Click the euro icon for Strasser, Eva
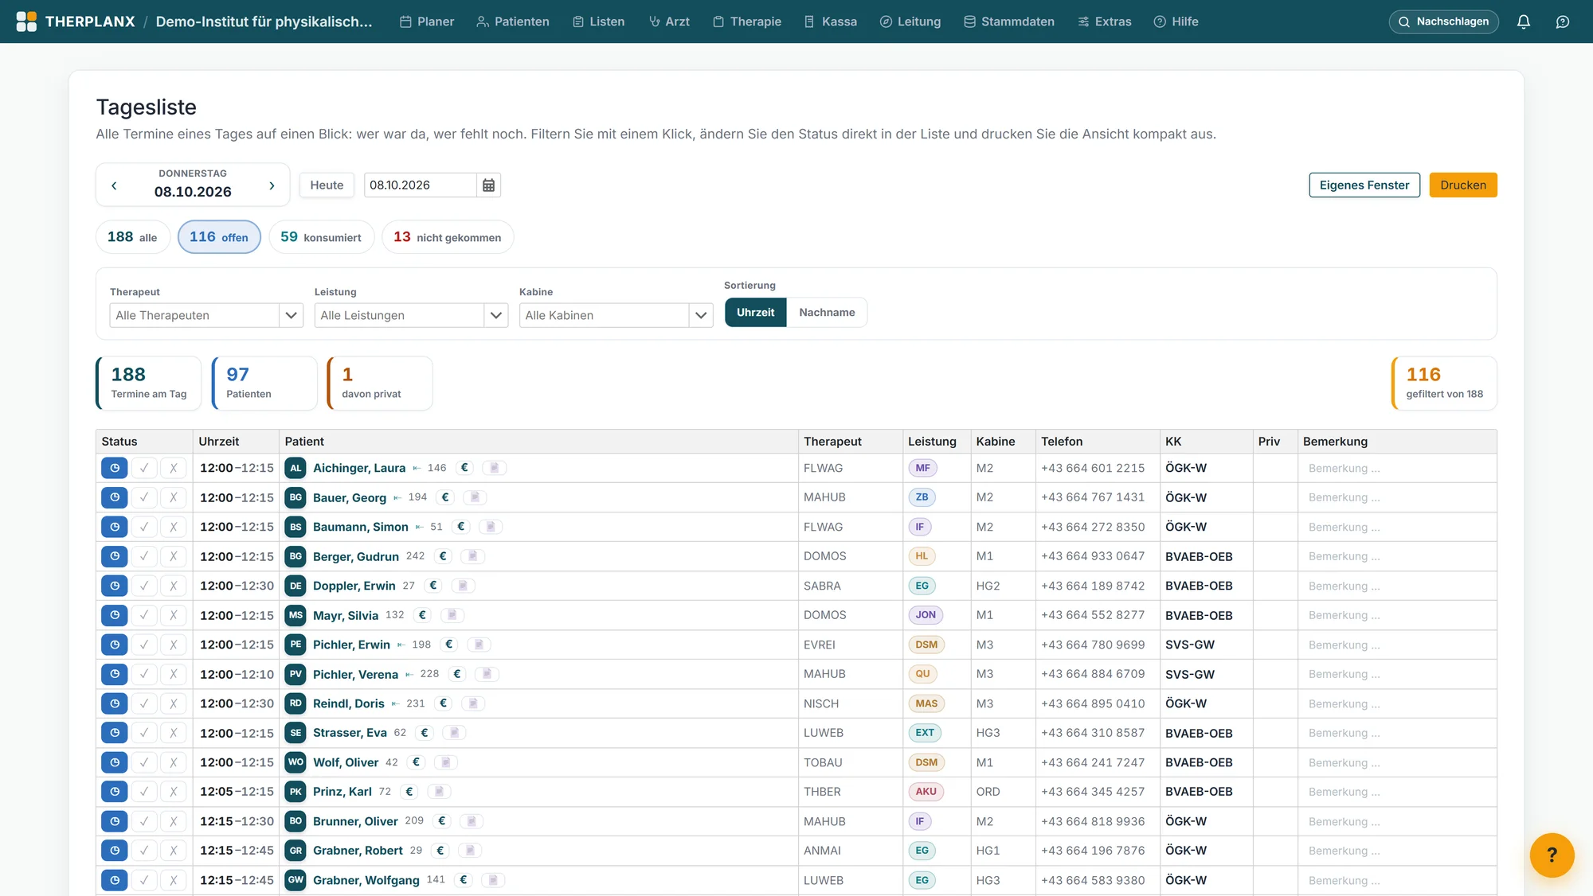The height and width of the screenshot is (896, 1593). (425, 733)
